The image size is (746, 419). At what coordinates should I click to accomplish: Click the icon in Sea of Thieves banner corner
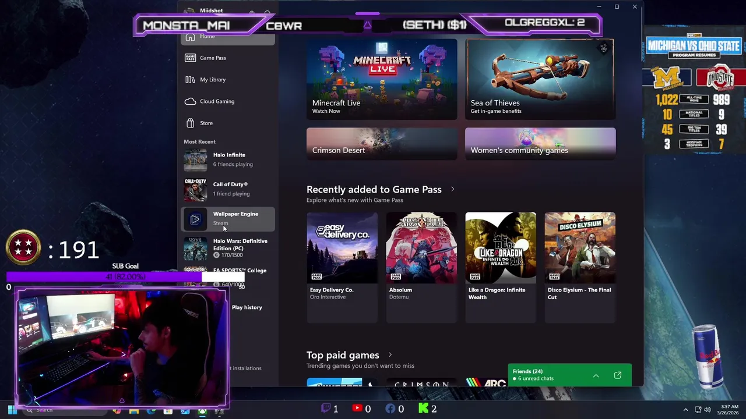point(603,48)
